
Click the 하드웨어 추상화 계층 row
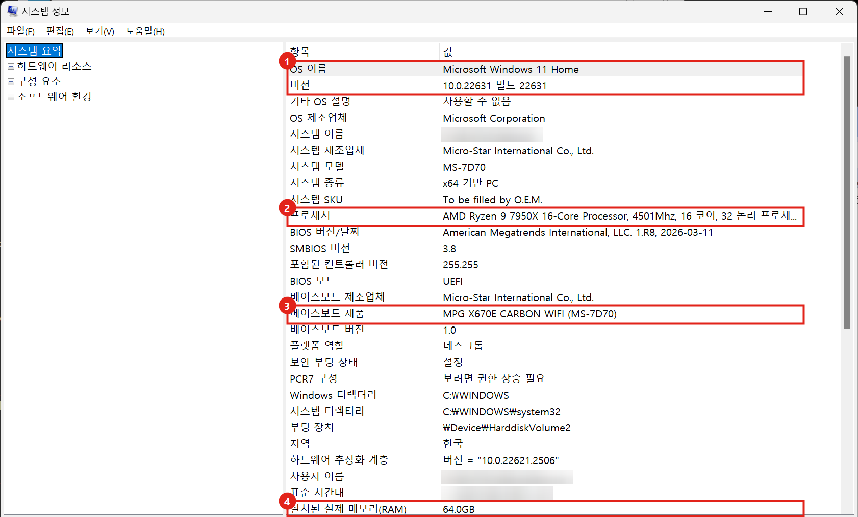[x=545, y=460]
